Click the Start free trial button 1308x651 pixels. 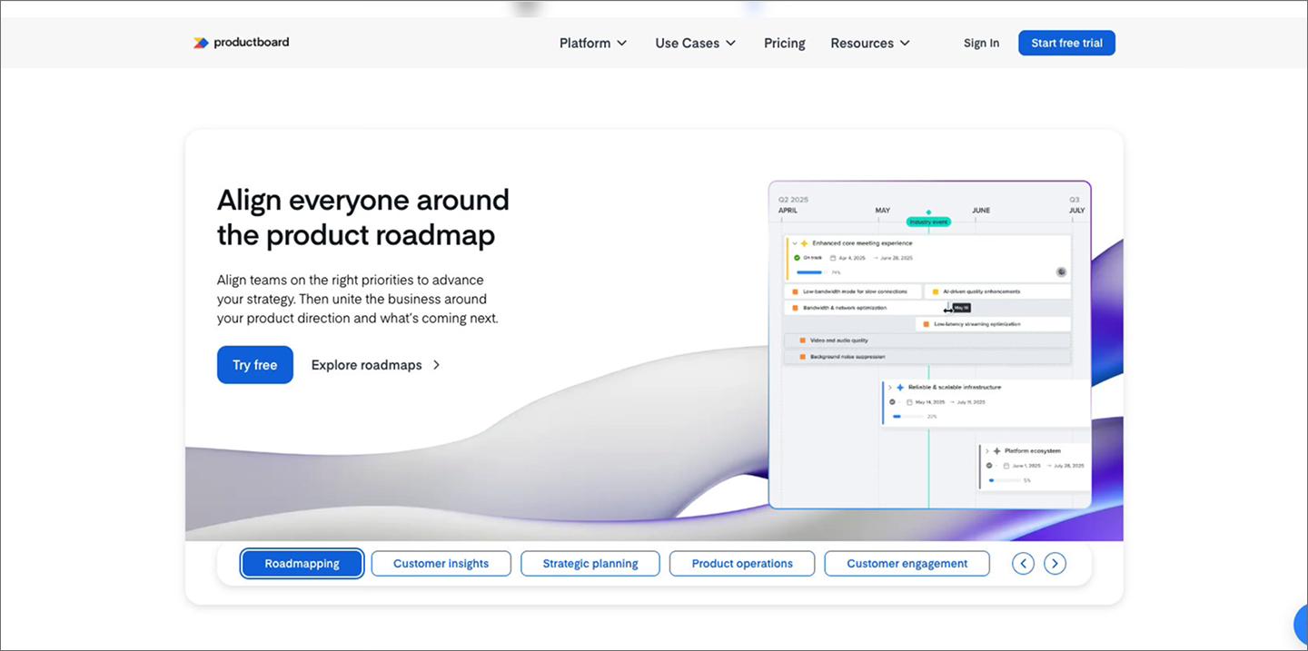point(1066,42)
